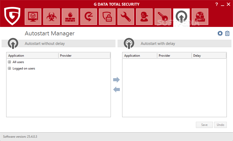Screen dimensions: 233x141
Task: Sort delayed list by Delay column
Action: coord(209,56)
